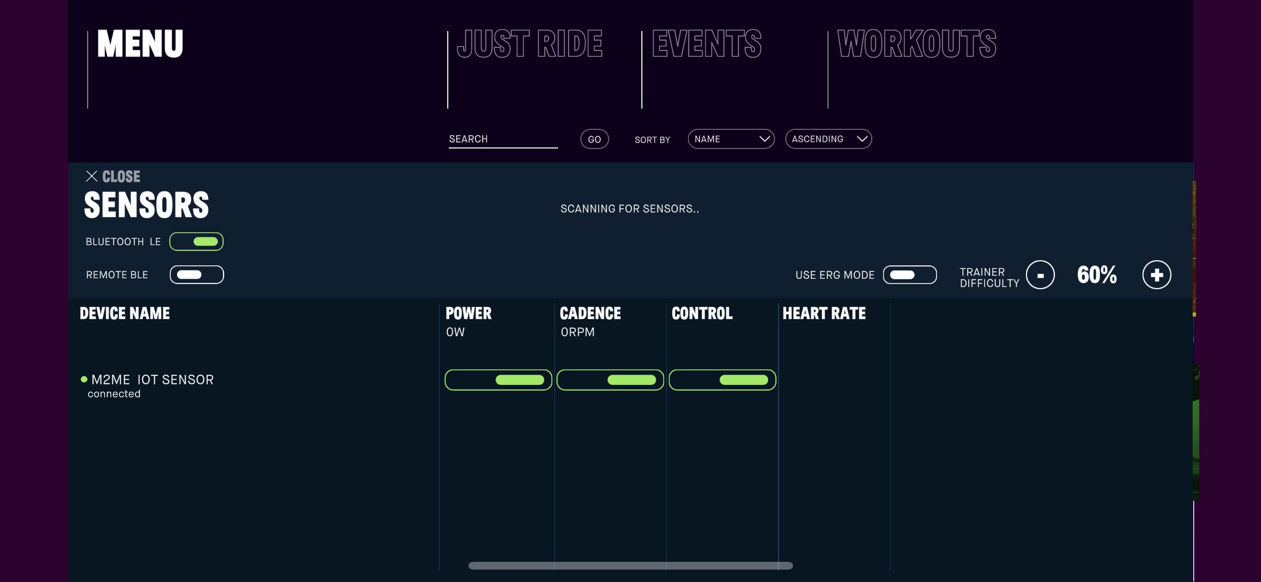
Task: Increase trainer difficulty with plus button
Action: (1156, 275)
